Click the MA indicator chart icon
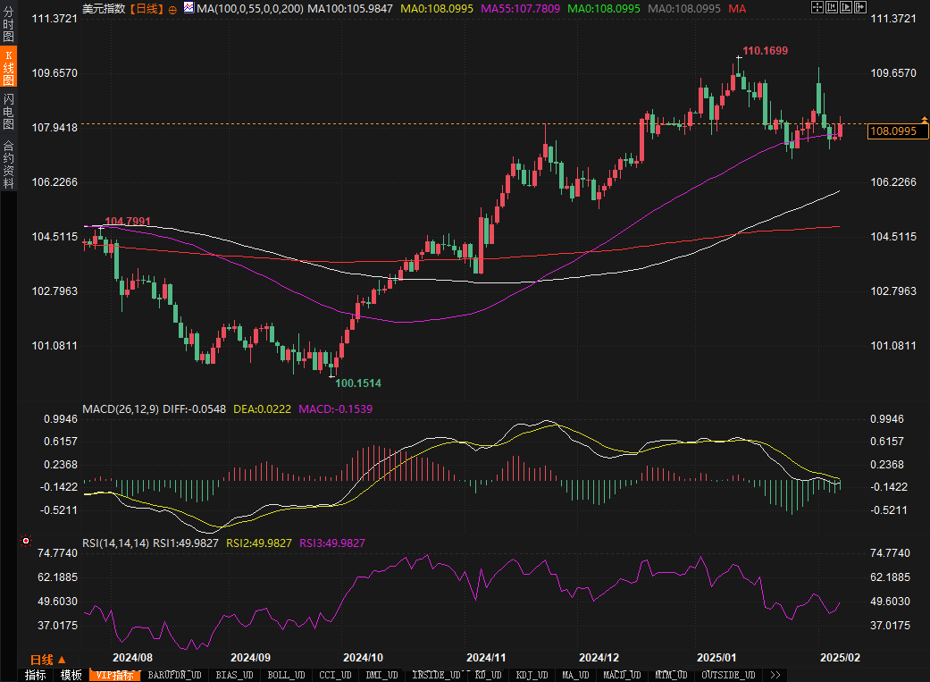 [188, 7]
